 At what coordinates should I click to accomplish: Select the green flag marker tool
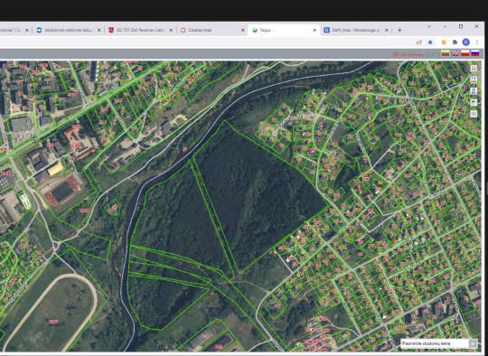coord(474,102)
